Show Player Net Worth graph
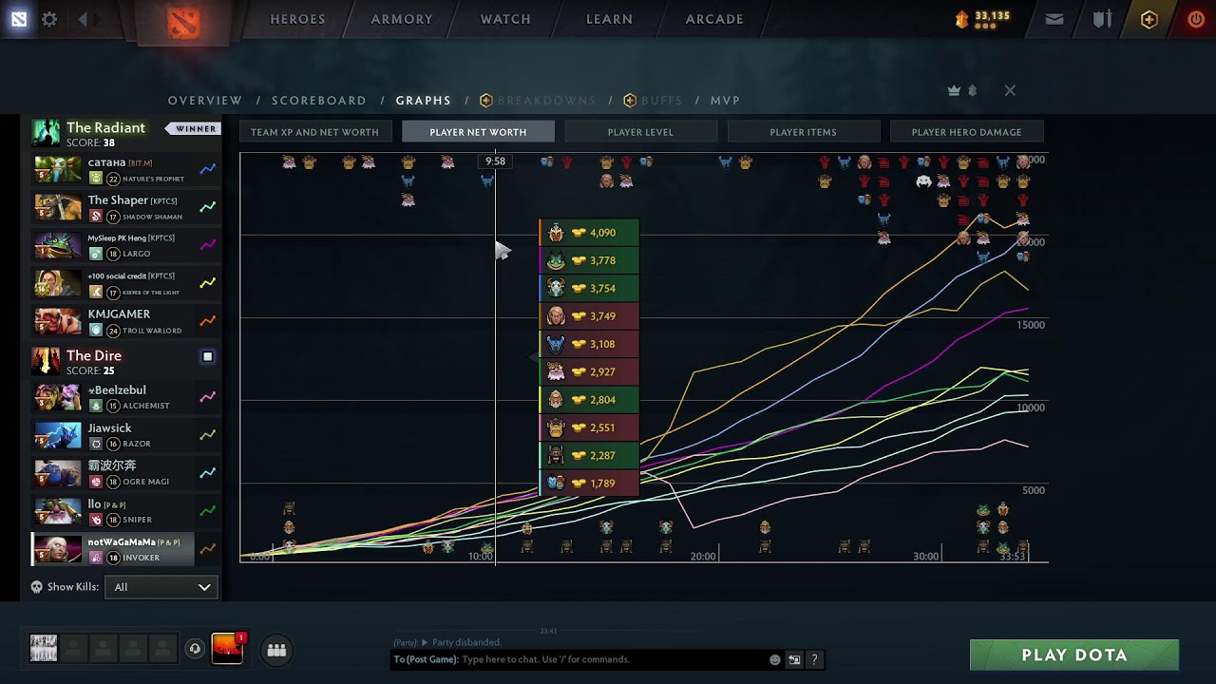1216x684 pixels. tap(478, 132)
